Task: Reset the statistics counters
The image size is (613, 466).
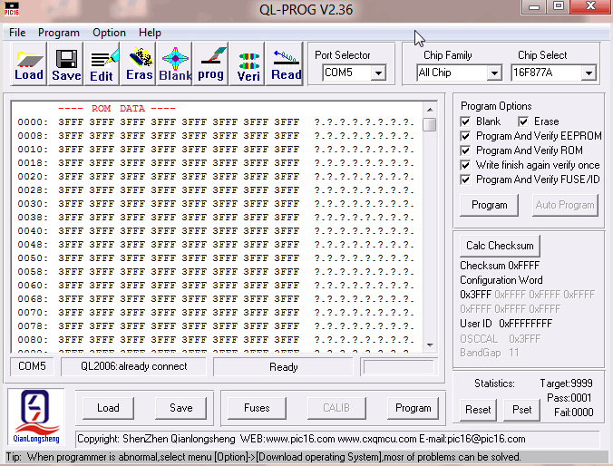Action: 478,410
